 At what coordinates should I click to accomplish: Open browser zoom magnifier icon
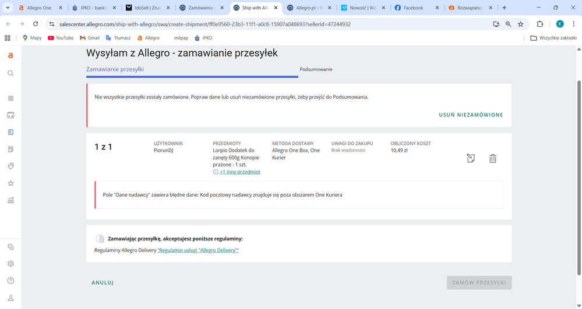coord(508,24)
